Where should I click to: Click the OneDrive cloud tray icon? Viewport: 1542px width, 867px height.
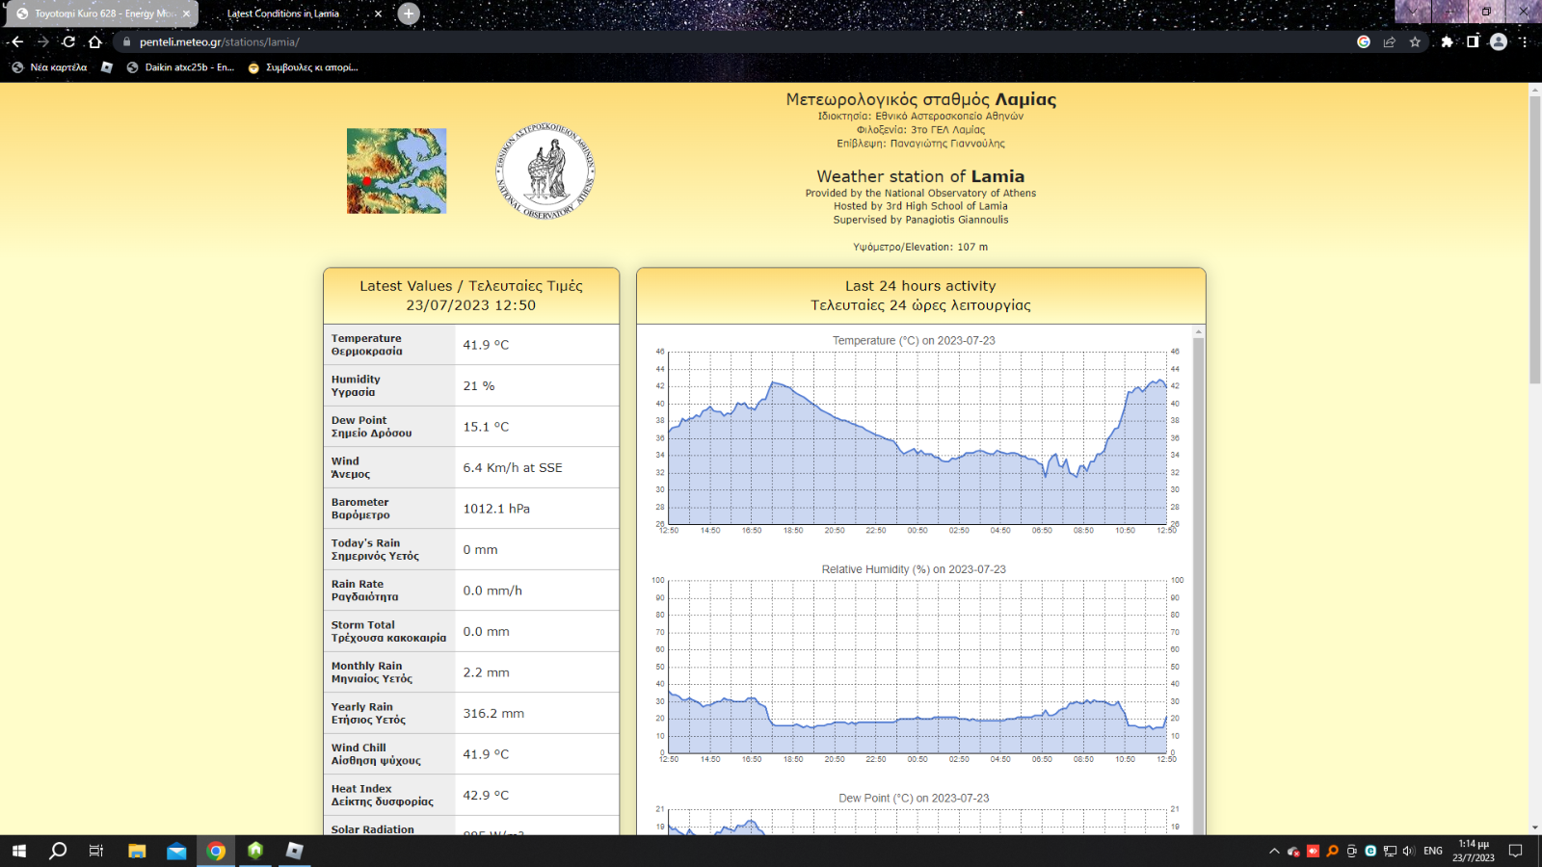click(1293, 851)
